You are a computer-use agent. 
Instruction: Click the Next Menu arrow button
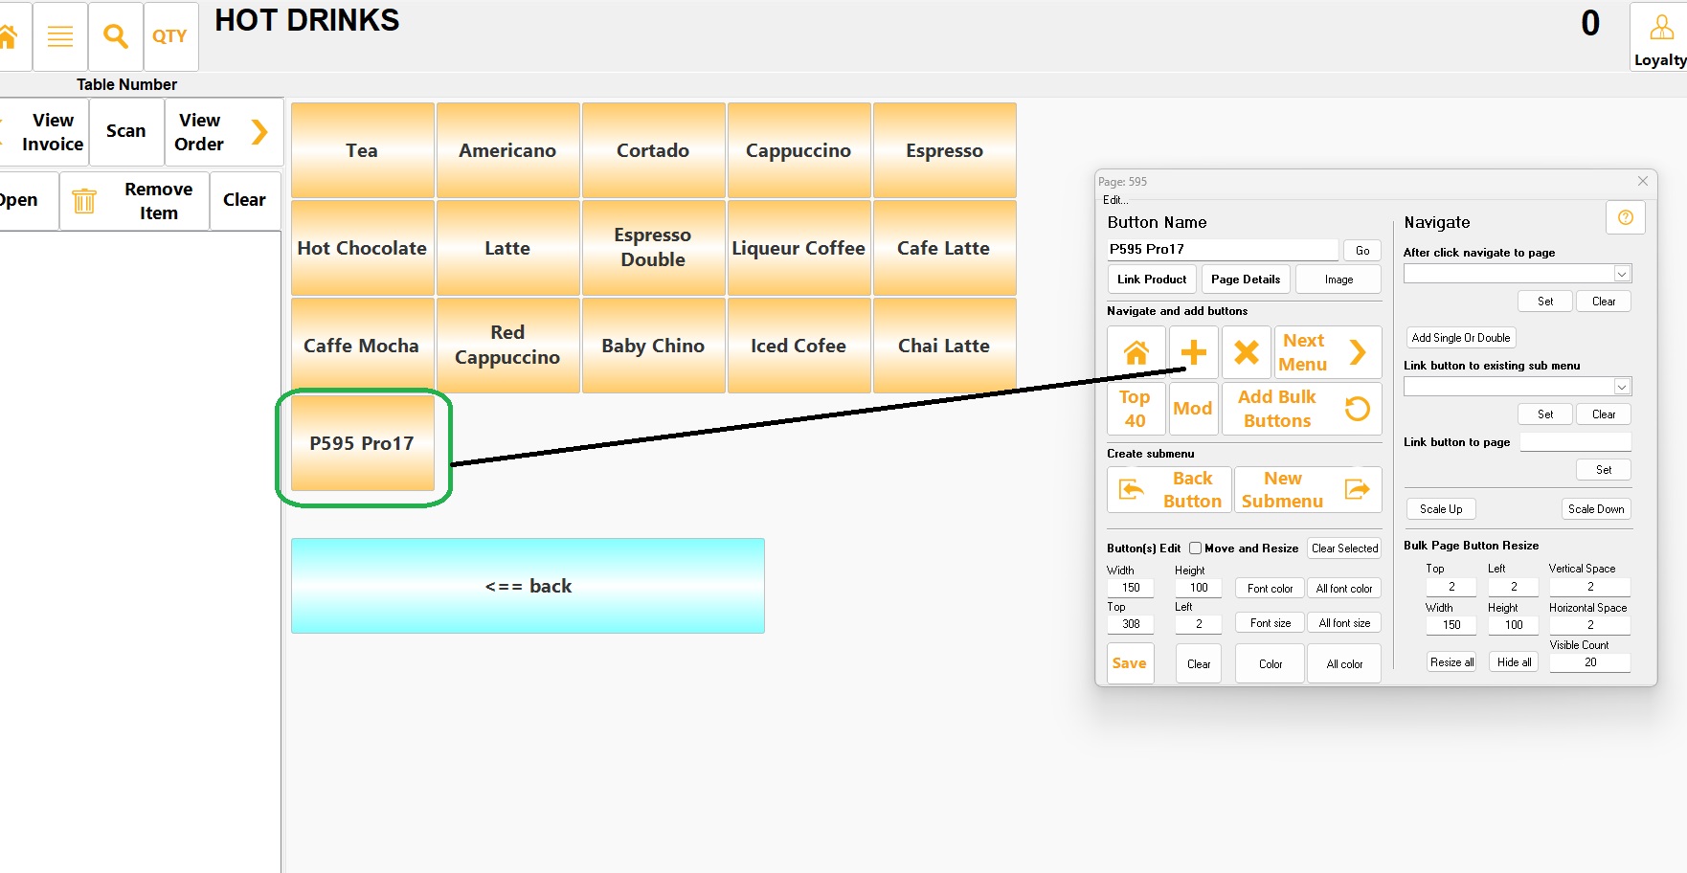[x=1327, y=353]
